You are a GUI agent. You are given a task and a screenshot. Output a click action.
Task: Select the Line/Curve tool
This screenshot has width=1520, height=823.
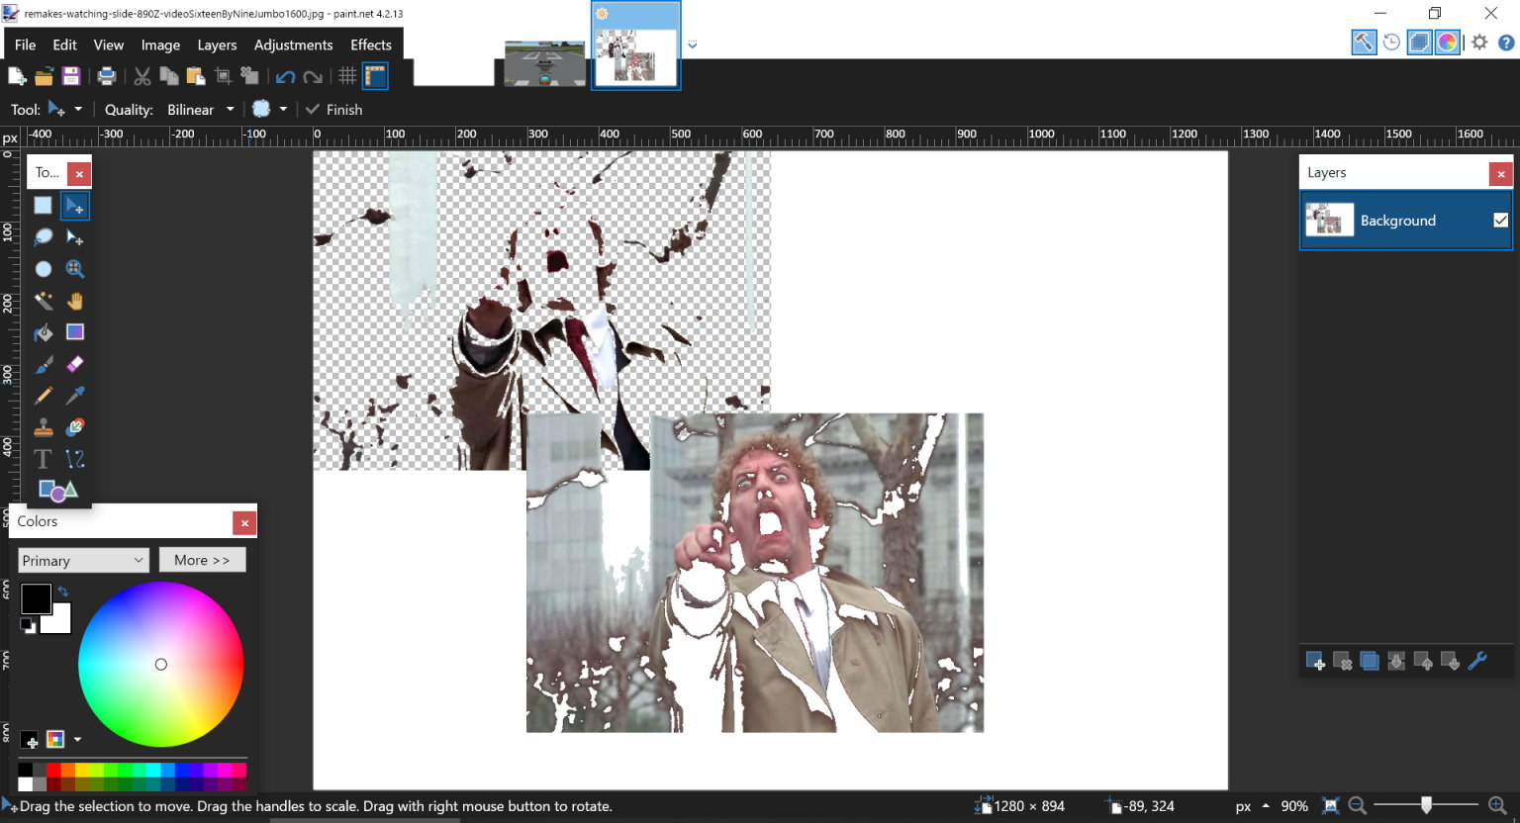[74, 459]
